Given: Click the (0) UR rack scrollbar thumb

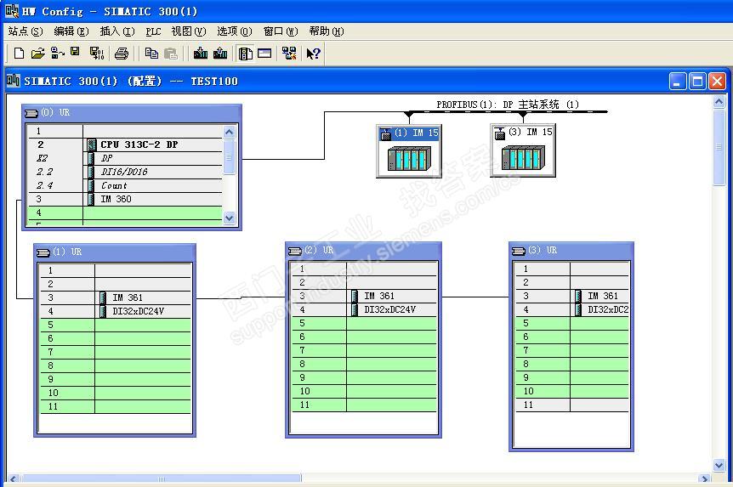Looking at the screenshot, I should 229,156.
